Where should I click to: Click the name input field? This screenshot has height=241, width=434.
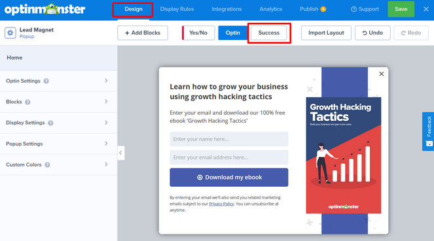tap(229, 139)
